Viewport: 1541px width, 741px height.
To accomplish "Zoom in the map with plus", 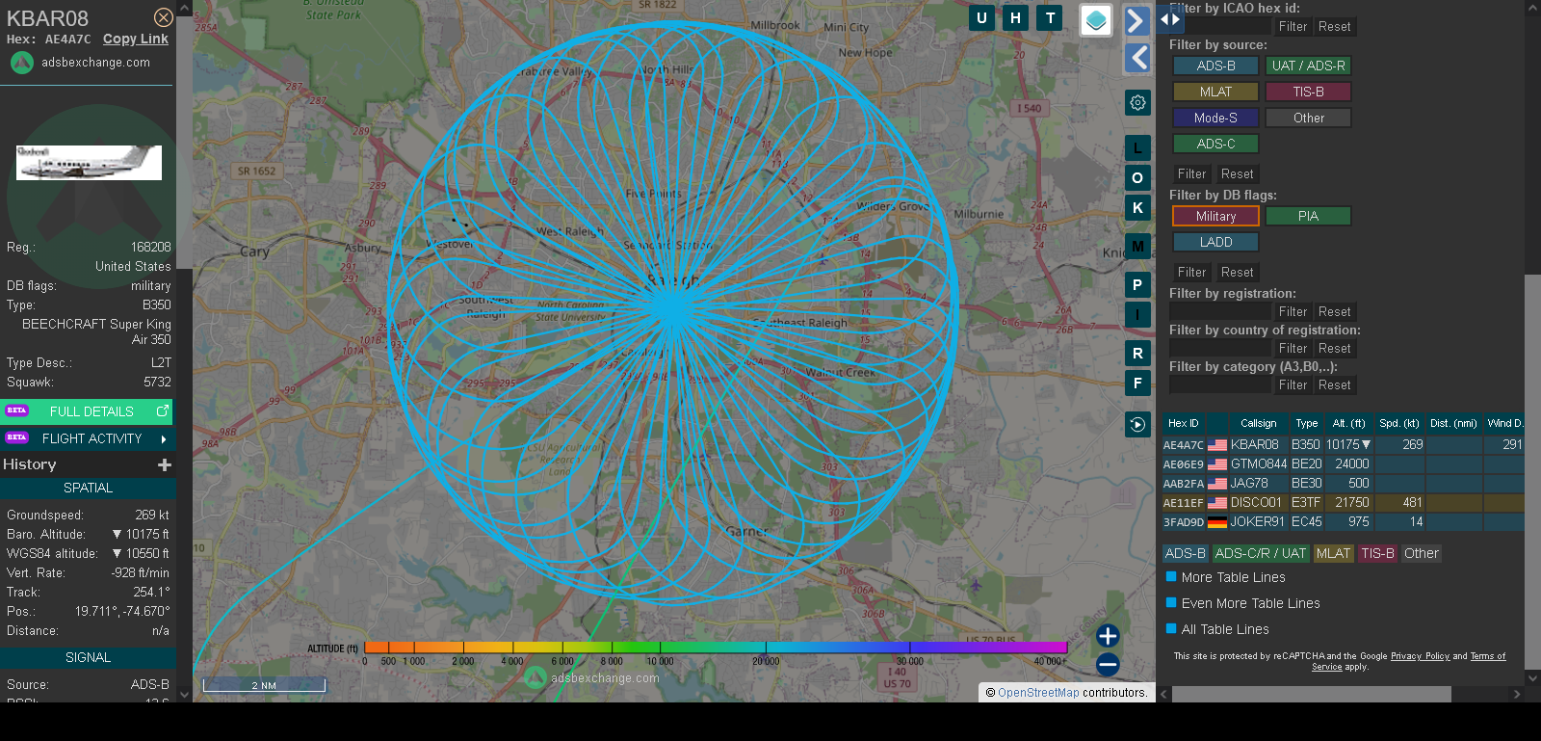I will (x=1108, y=636).
